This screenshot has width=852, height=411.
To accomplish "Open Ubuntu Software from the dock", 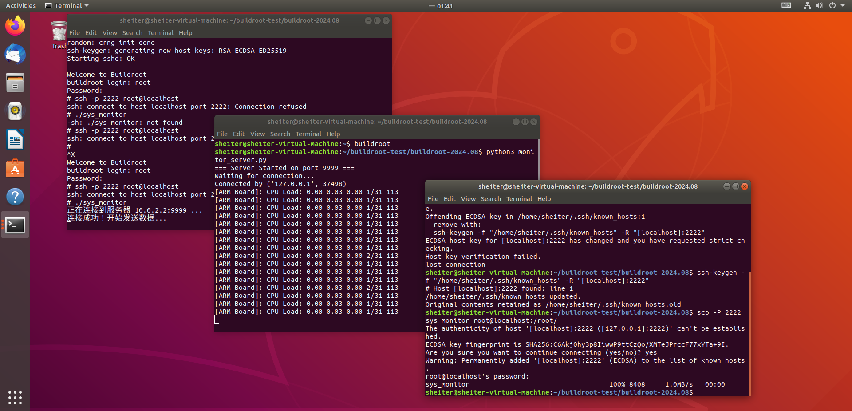I will tap(15, 168).
